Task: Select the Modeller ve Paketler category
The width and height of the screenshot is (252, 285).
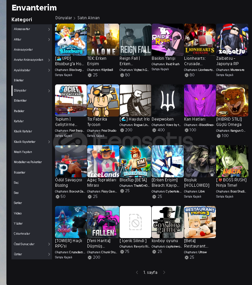Action: tap(32, 162)
